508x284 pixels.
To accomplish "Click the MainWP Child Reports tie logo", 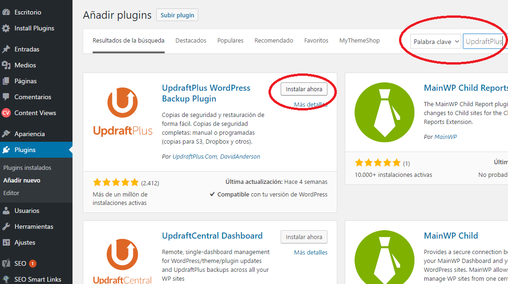I will tap(385, 112).
